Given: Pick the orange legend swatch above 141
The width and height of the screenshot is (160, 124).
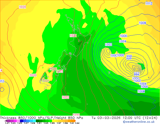Looking at the screenshot, I should 73,121.
